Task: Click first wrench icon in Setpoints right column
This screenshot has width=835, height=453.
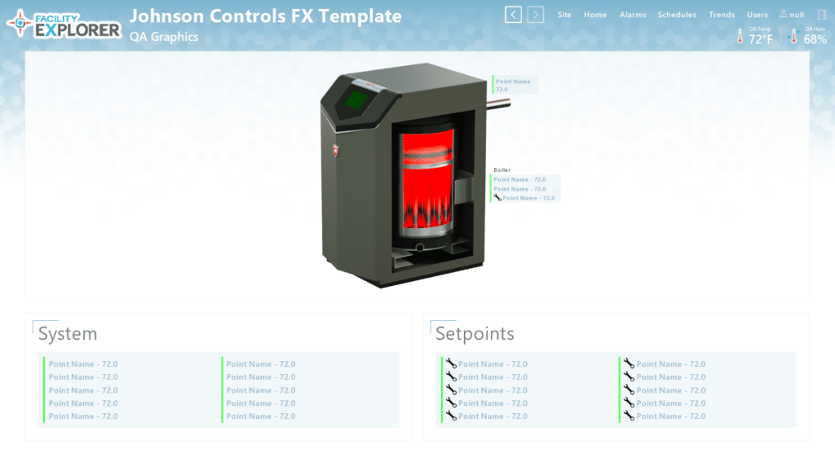Action: pos(629,363)
